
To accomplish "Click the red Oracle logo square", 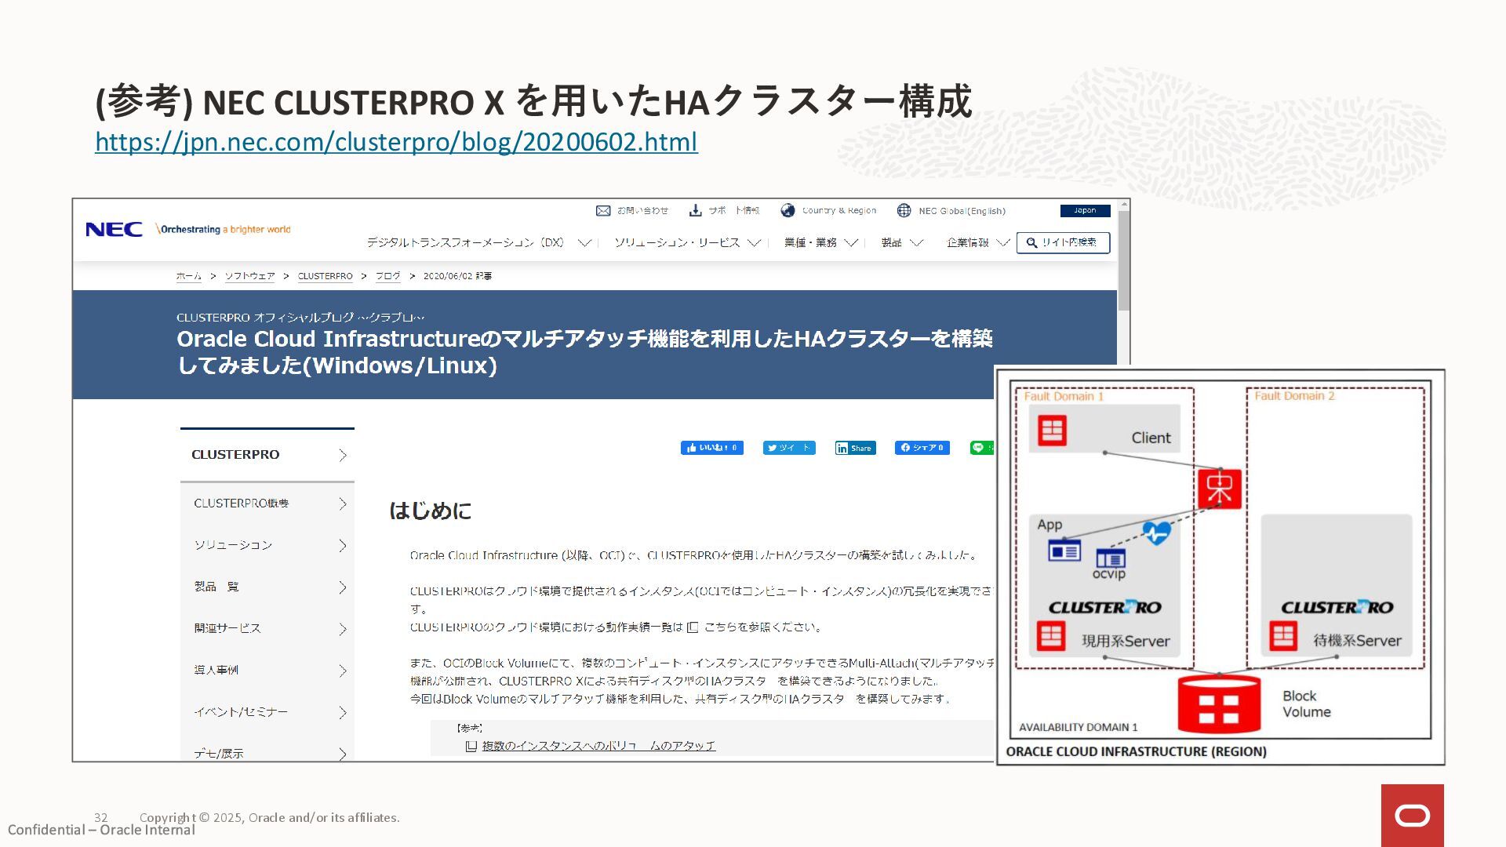I will [x=1412, y=816].
